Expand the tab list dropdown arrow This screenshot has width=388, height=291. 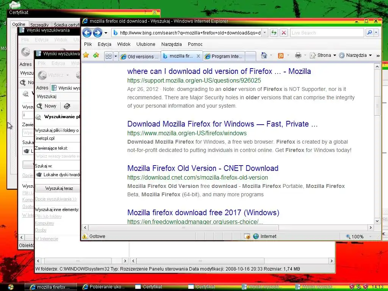click(x=116, y=56)
